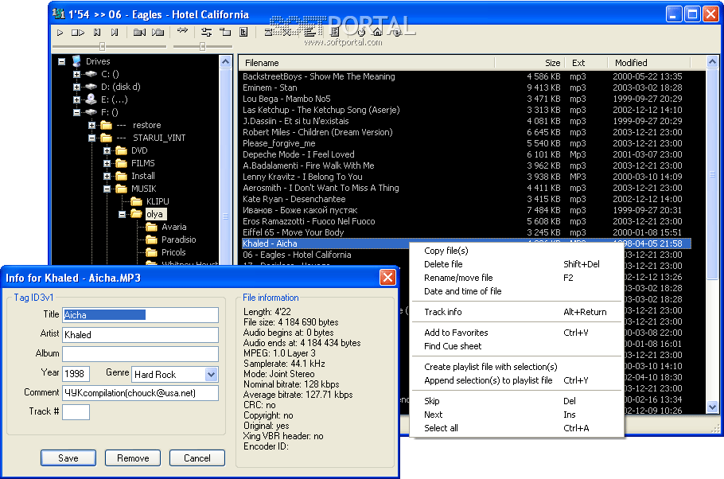Viewport: 724px width, 479px height.
Task: Click the page list icon left of home
Action: coord(335,31)
